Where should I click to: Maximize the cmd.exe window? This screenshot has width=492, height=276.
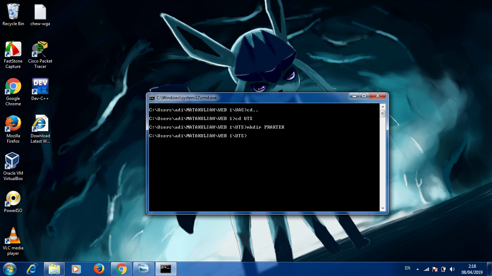click(364, 96)
